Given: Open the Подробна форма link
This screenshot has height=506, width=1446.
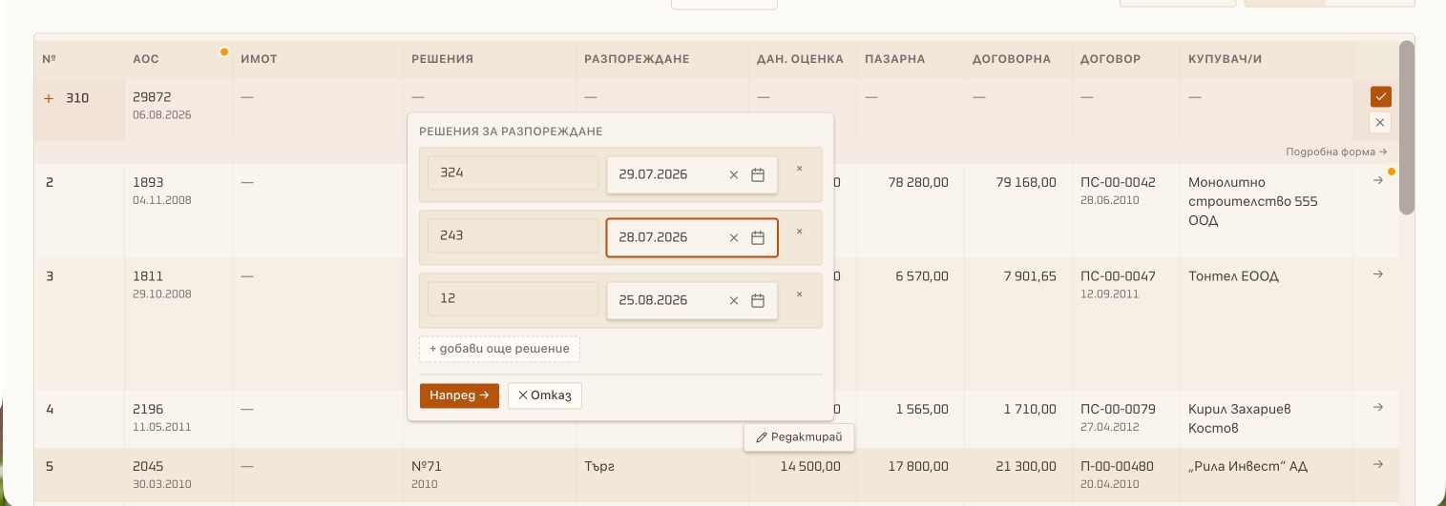Looking at the screenshot, I should 1336,152.
